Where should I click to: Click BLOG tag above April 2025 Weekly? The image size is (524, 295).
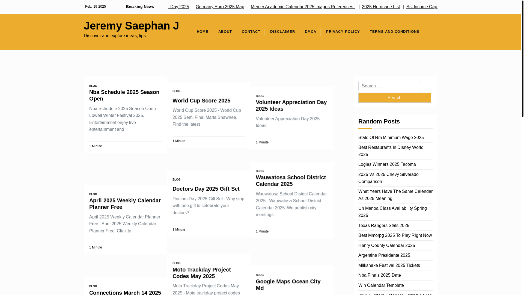click(x=93, y=194)
